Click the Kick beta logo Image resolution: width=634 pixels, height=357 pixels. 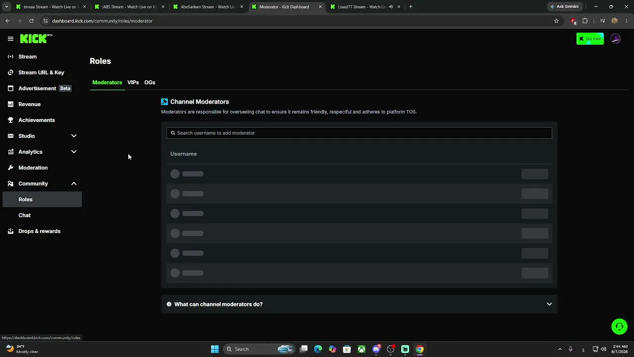click(36, 39)
